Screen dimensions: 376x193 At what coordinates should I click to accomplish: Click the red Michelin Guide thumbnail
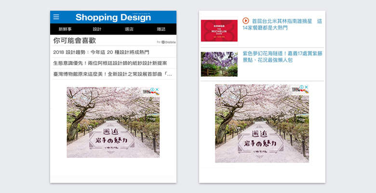219,30
